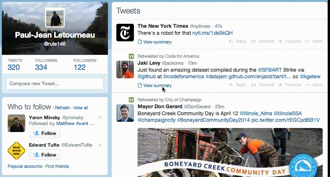
Task: Click retweet icon beside Code for America
Action: point(131,56)
